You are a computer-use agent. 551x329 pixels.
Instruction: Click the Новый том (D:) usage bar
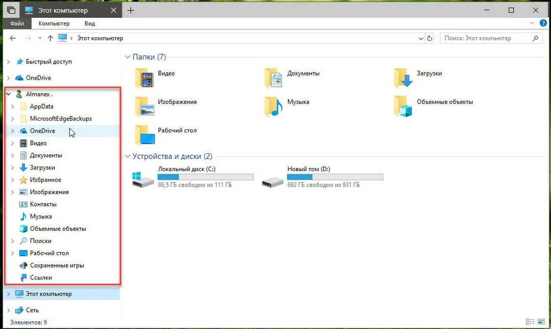(335, 177)
